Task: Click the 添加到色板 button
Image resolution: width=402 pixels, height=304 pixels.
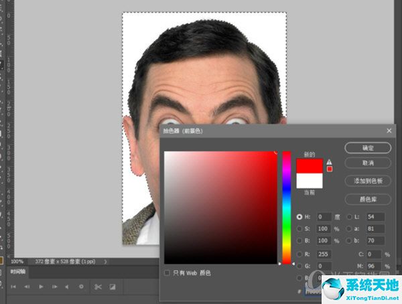Action: point(368,181)
